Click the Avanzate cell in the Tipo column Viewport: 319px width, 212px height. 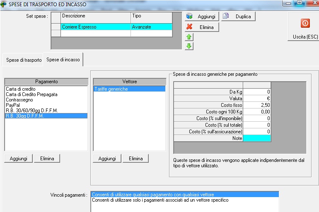(151, 27)
